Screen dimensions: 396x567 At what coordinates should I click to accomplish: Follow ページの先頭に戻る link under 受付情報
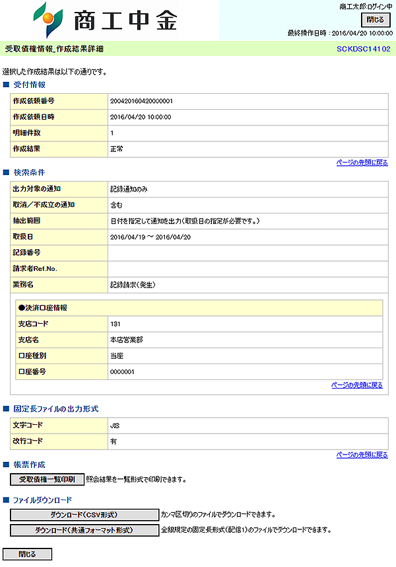pos(362,163)
